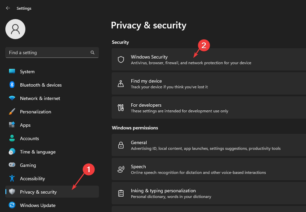
Task: Switch to Apps settings
Action: tap(52, 125)
